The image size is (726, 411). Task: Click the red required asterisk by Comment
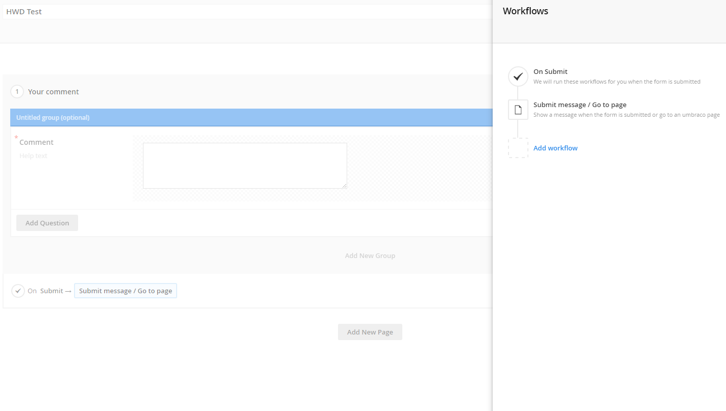pos(16,138)
